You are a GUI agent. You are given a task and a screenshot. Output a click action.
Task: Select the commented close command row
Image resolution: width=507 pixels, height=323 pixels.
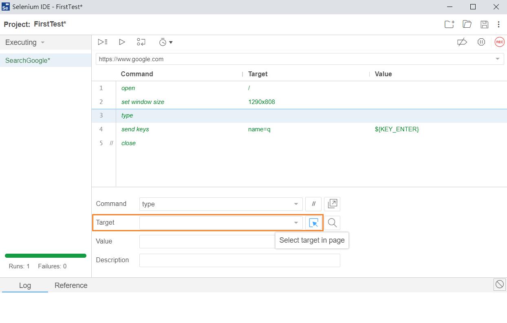299,143
